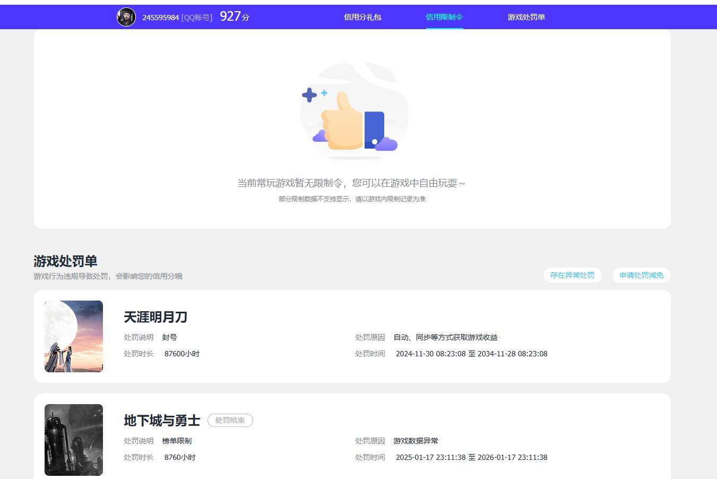Click the 当前常玩游戏暂无限制令 message
Image resolution: width=717 pixels, height=479 pixels.
coord(351,183)
